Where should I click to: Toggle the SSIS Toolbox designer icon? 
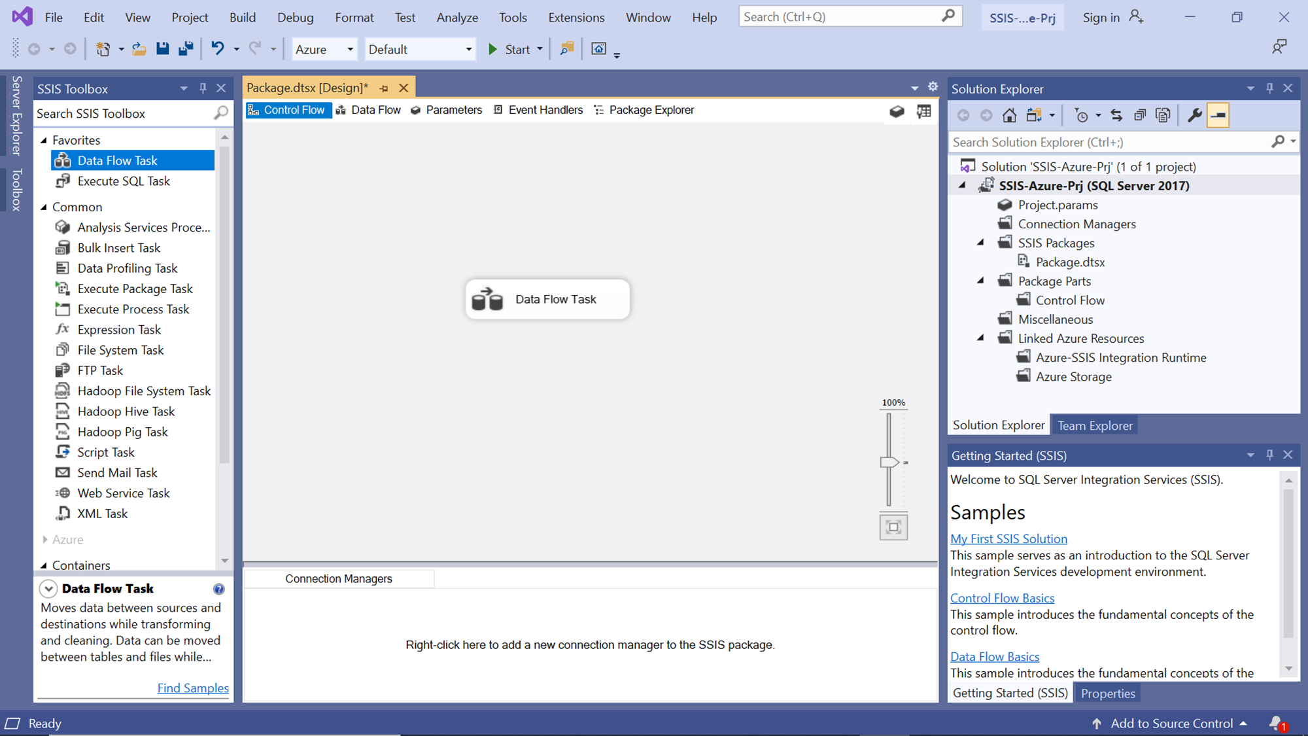[x=897, y=112]
